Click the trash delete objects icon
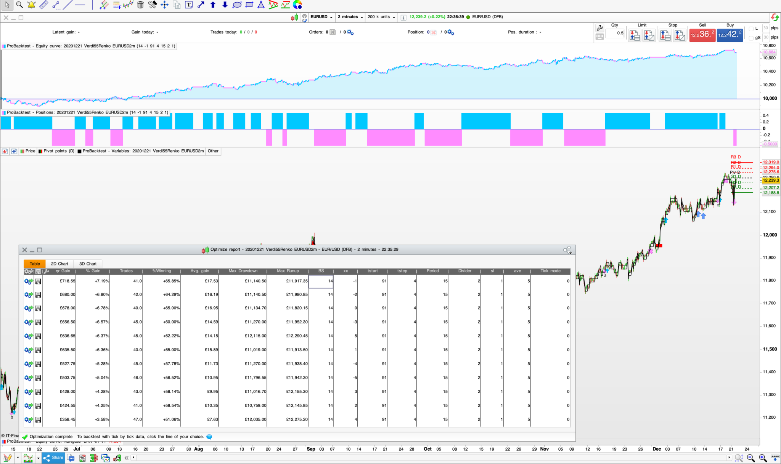 click(x=140, y=5)
